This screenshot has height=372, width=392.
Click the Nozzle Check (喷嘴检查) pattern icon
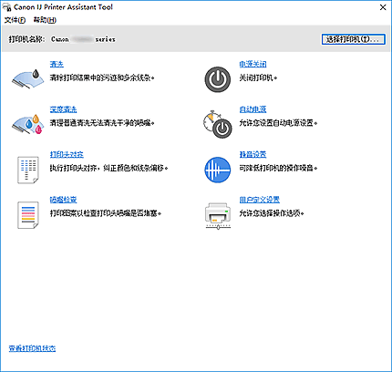pyautogui.click(x=28, y=215)
